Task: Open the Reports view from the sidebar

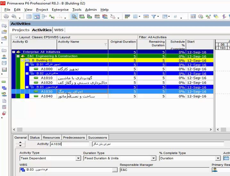Action: click(x=4, y=63)
